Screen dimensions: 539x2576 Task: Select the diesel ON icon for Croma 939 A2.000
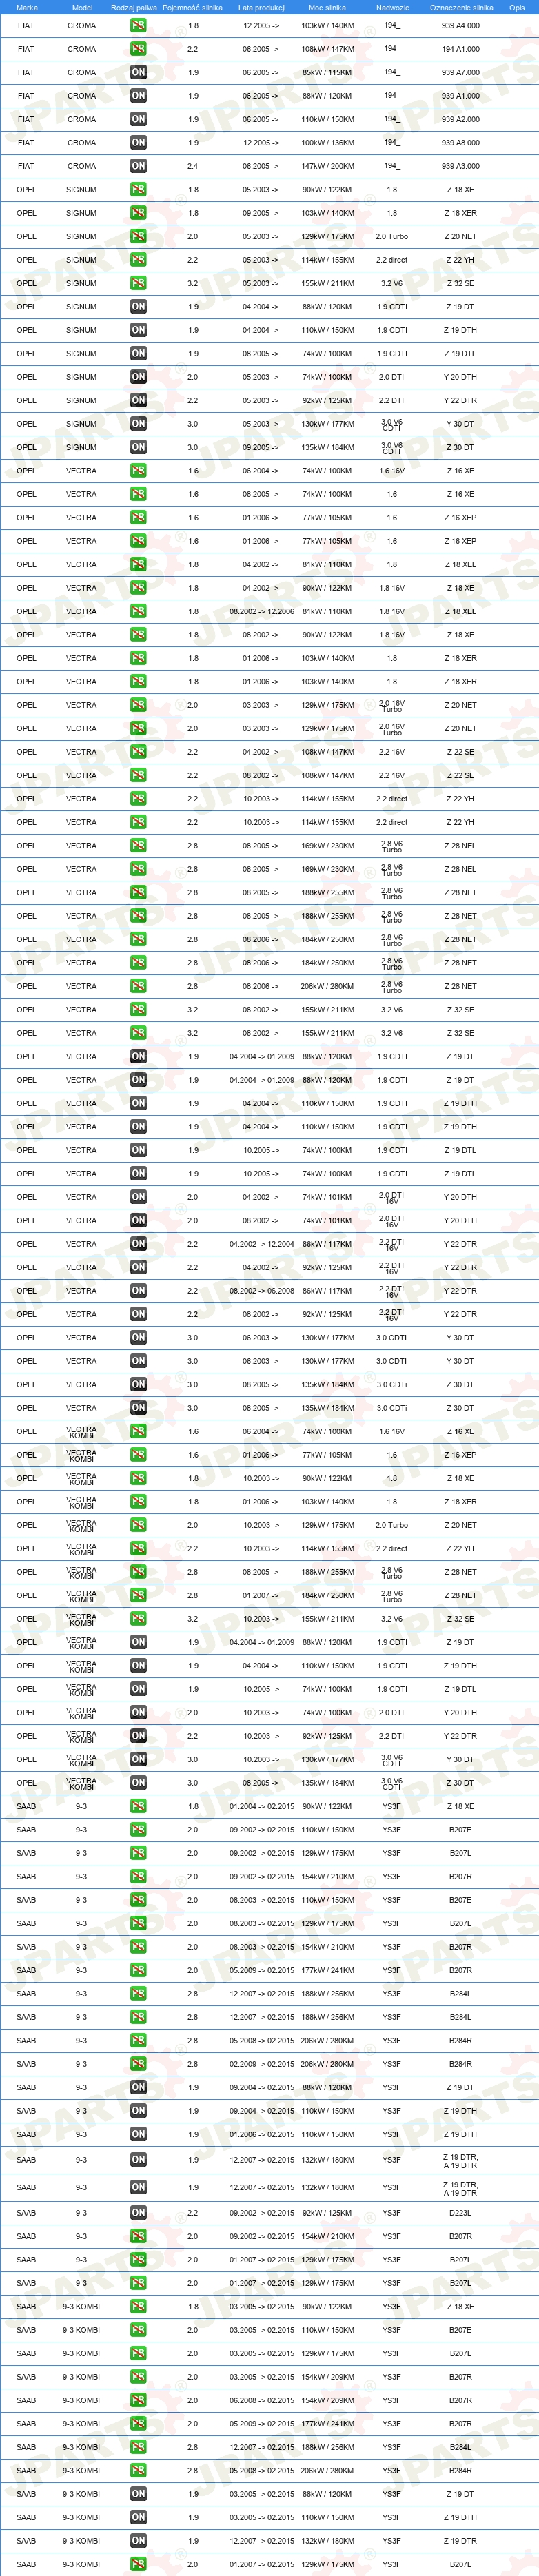click(138, 119)
